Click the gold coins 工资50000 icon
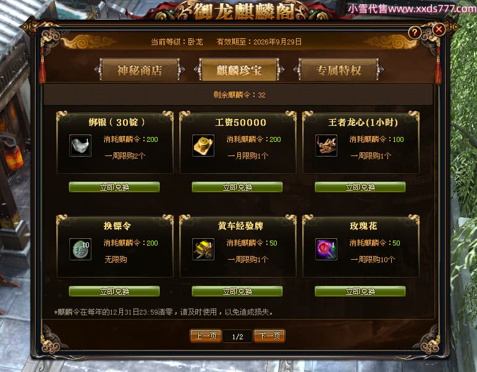Image resolution: width=477 pixels, height=372 pixels. coord(203,146)
